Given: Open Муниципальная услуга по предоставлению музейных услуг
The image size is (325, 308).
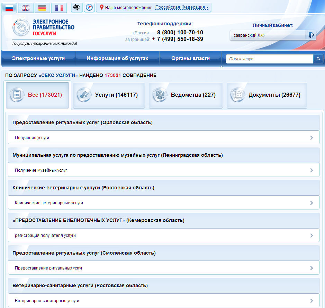Looking at the screenshot, I should pos(118,155).
